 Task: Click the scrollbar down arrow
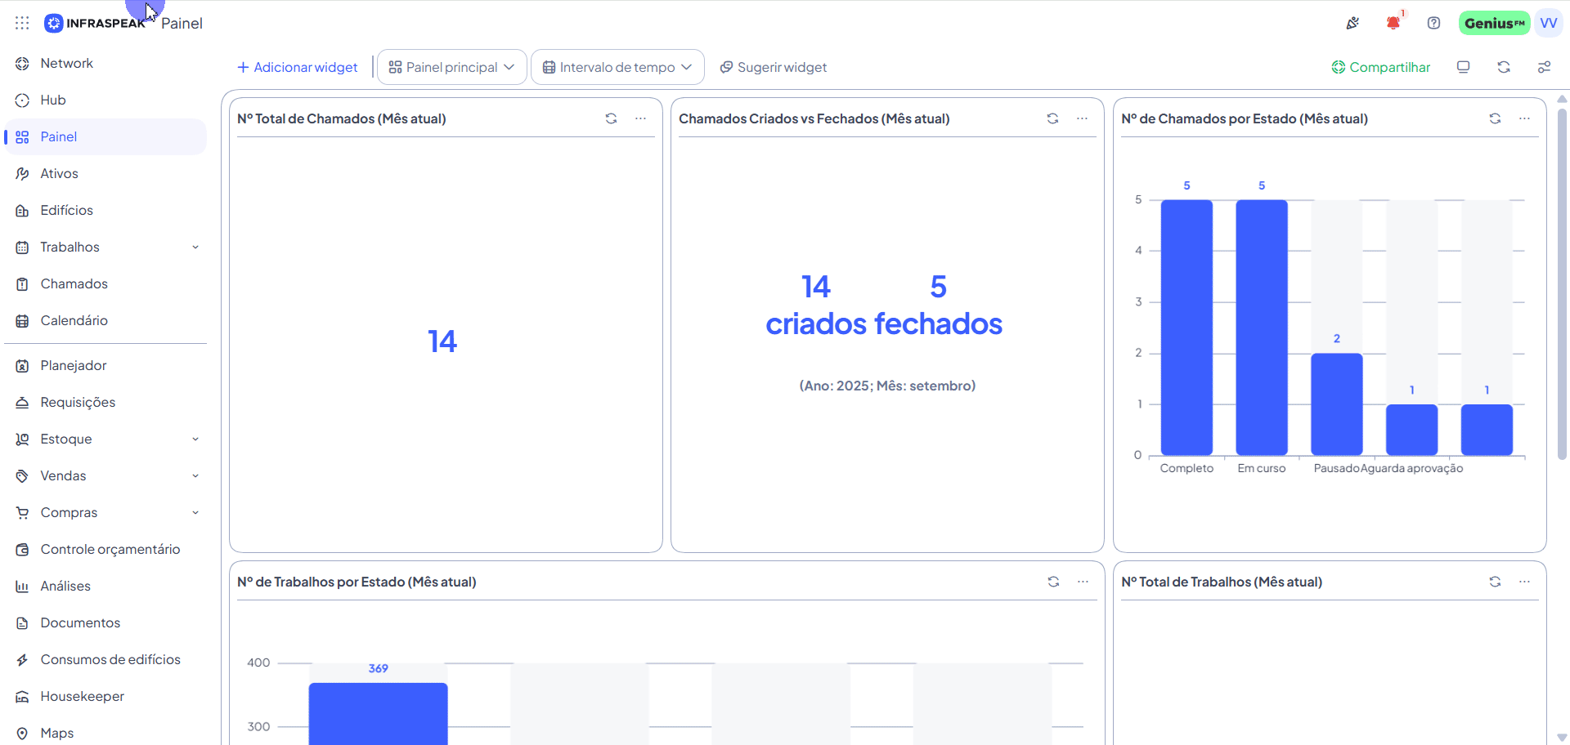click(x=1562, y=737)
